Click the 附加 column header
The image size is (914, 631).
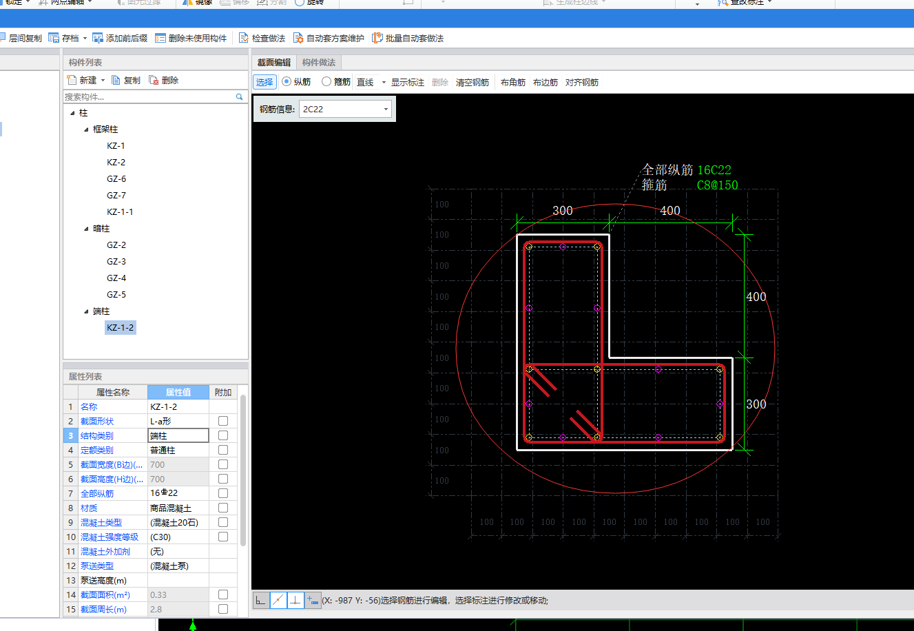point(223,392)
